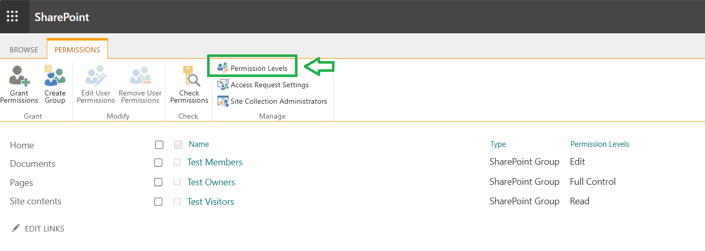
Task: Open Permission Levels in the ribbon
Action: click(x=252, y=68)
